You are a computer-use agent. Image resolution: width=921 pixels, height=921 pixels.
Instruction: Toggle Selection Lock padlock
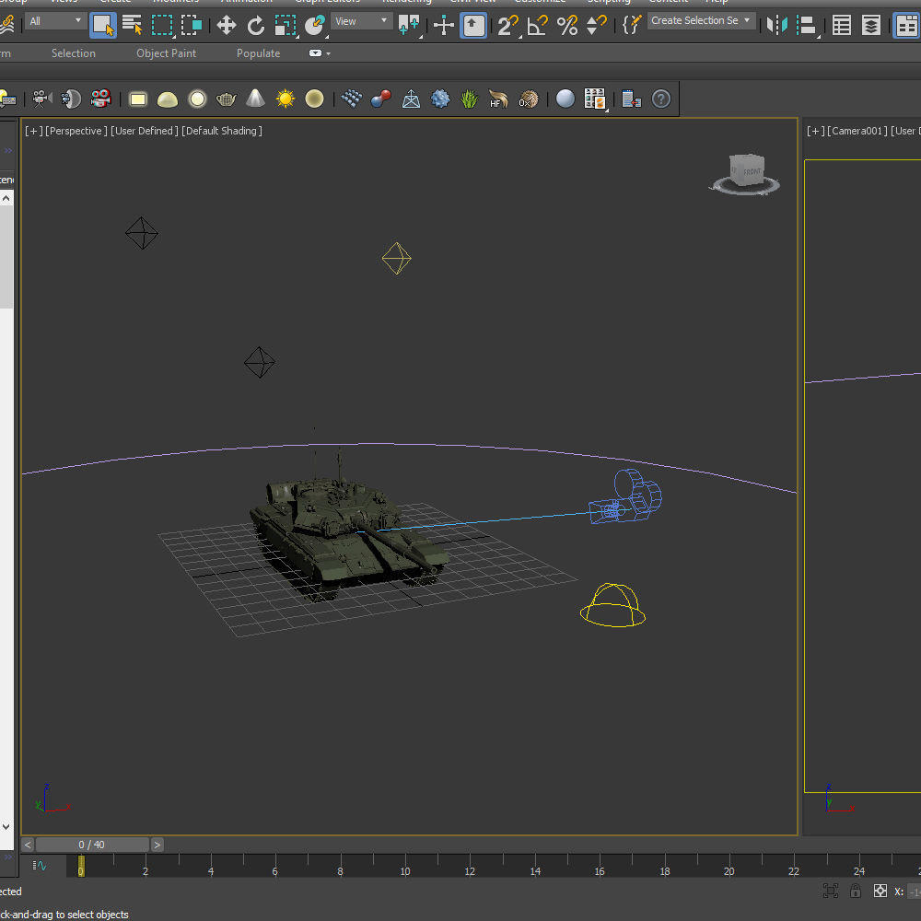coord(856,891)
